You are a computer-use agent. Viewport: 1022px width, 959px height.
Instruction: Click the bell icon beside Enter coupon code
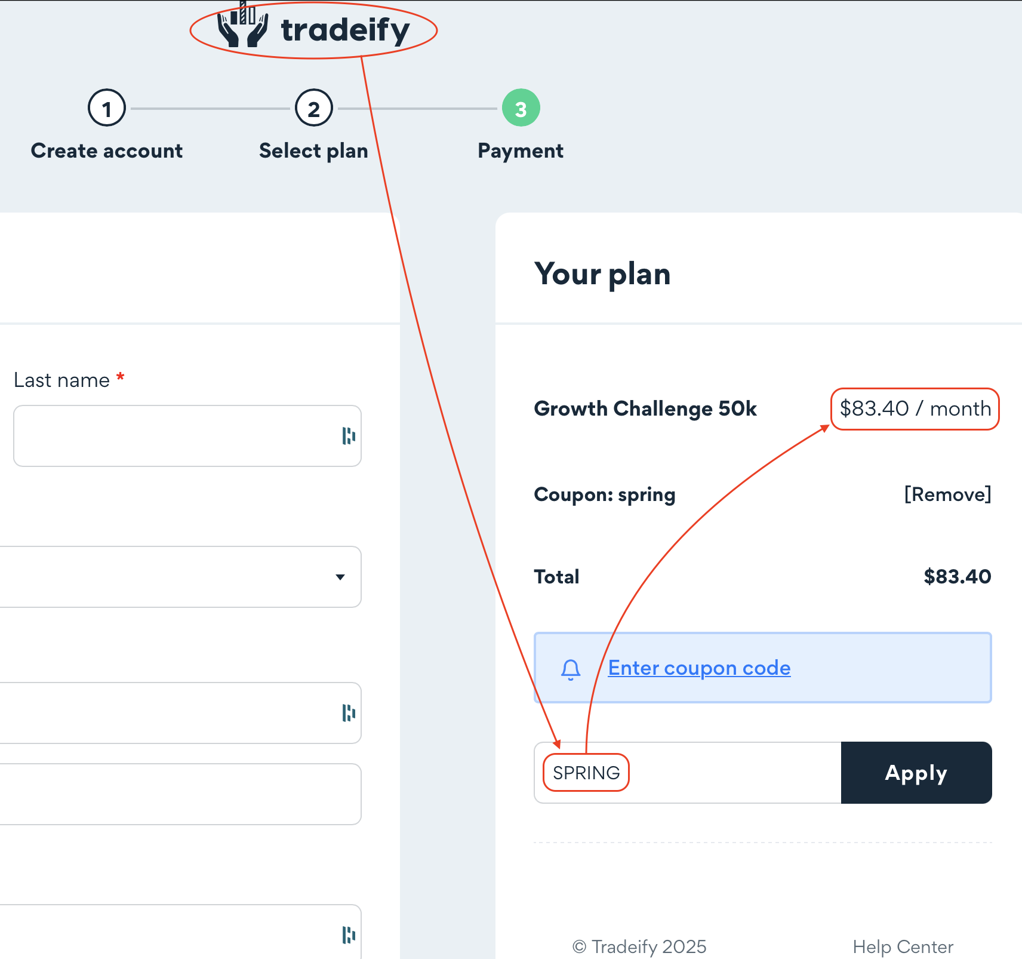(x=571, y=668)
